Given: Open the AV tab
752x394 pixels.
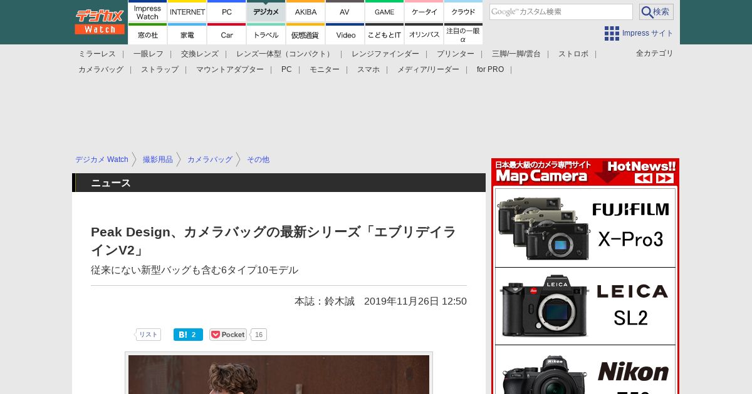Looking at the screenshot, I should pos(345,11).
